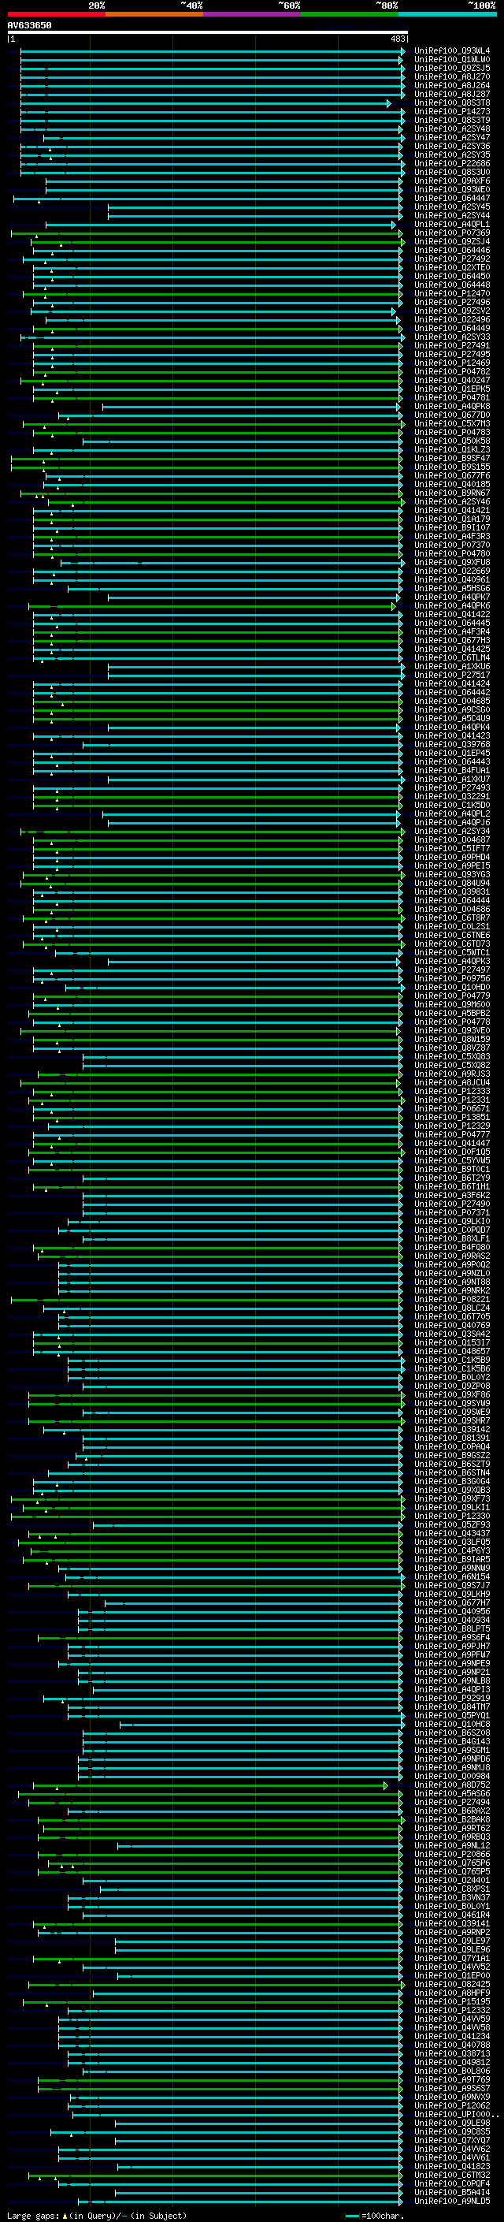The height and width of the screenshot is (2222, 504).
Task: Open hit UniRef100_A8J270
Action: pos(452,76)
